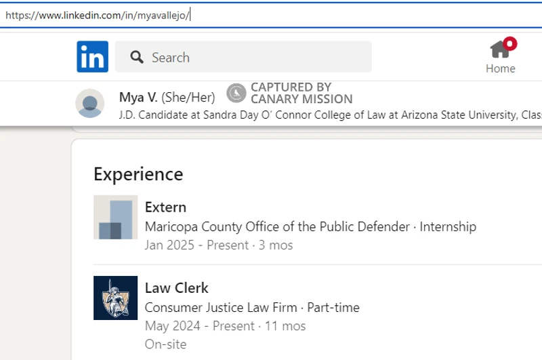
Task: Click the LinkedIn logo icon
Action: pyautogui.click(x=92, y=57)
